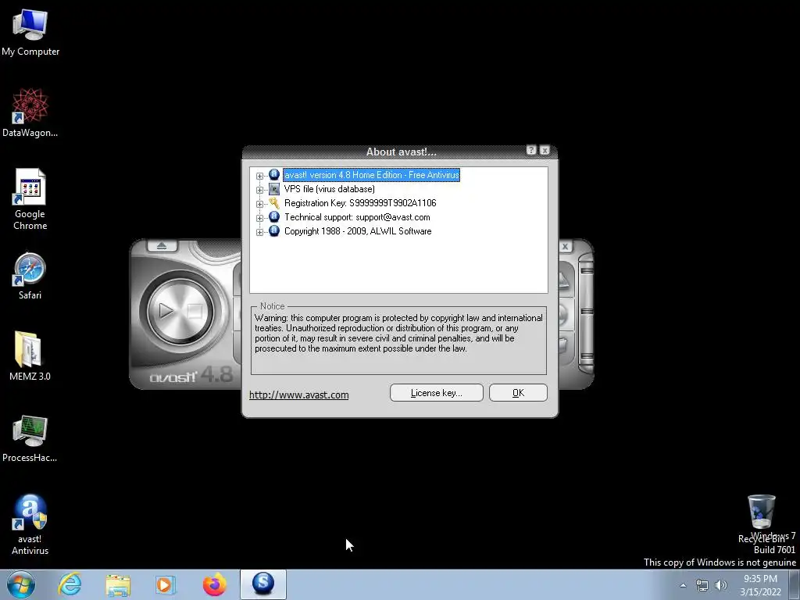Select 'VPS file (virus database)' row text
This screenshot has height=600, width=800.
tap(330, 189)
